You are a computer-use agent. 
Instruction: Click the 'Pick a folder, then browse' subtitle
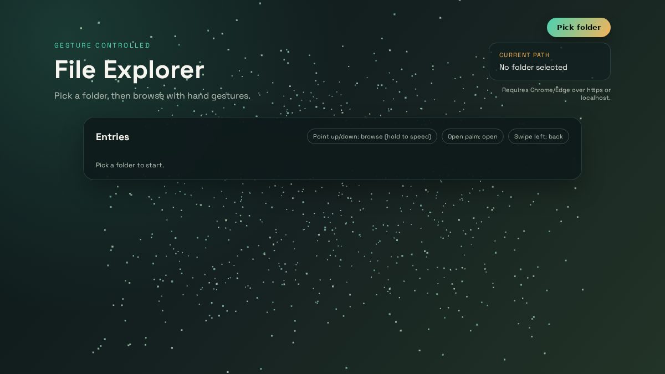[x=152, y=96]
